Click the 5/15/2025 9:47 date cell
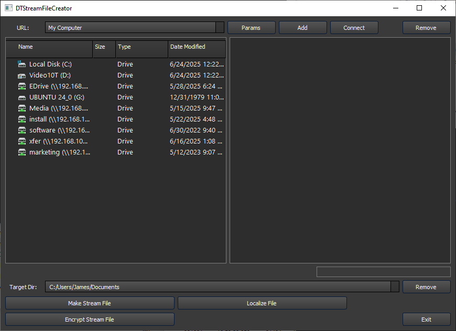Screen dimensions: 456x331 (x=196, y=108)
